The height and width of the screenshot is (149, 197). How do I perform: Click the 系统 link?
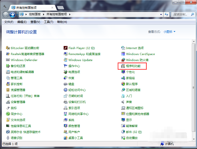(71, 120)
